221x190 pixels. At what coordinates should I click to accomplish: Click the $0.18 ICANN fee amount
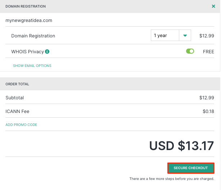208,111
